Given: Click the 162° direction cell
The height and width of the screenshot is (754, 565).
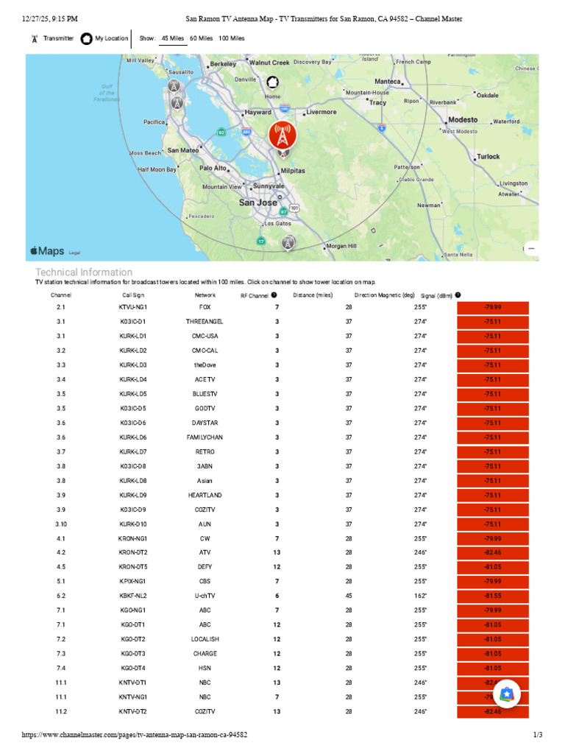Looking at the screenshot, I should 420,596.
